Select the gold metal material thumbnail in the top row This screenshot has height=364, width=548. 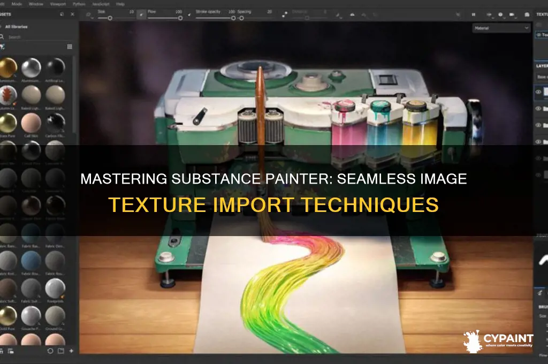tap(7, 67)
